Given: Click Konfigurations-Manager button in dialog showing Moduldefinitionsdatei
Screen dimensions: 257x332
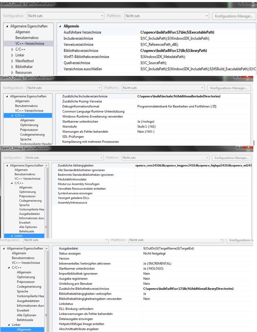Looking at the screenshot, I should point(231,158).
